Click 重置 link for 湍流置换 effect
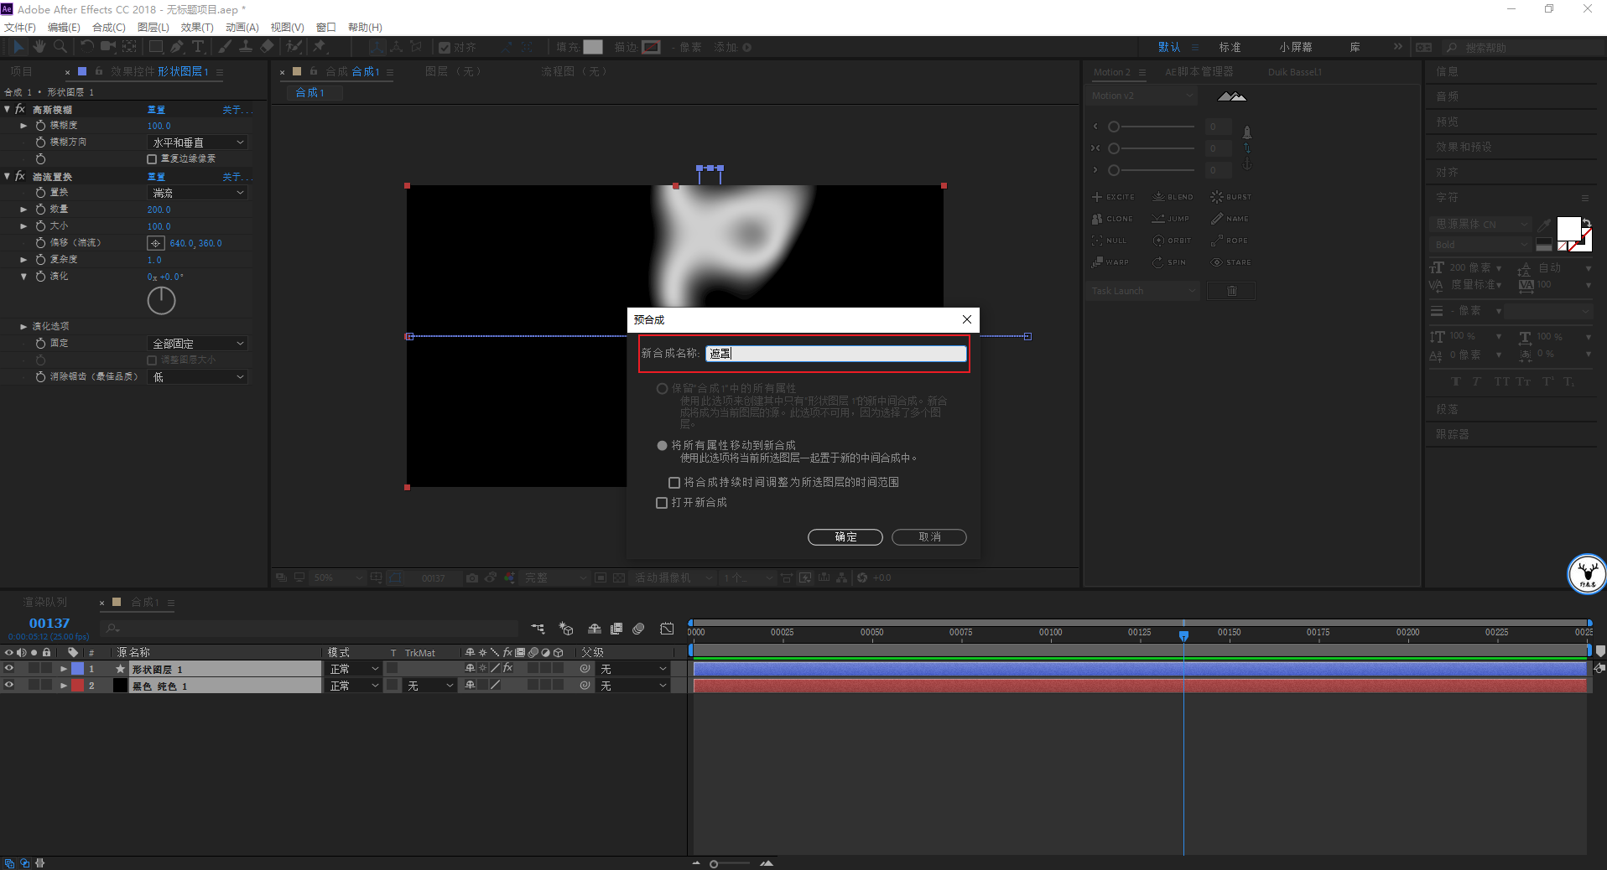Image resolution: width=1607 pixels, height=870 pixels. pos(156,177)
